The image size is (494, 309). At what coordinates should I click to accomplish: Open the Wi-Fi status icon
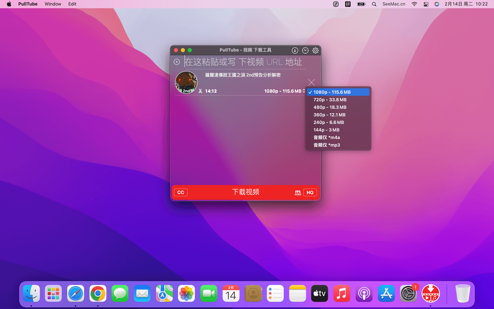[414, 4]
